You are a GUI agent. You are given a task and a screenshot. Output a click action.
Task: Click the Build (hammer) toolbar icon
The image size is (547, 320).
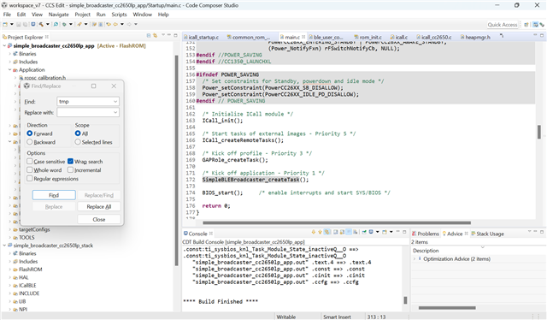(41, 25)
